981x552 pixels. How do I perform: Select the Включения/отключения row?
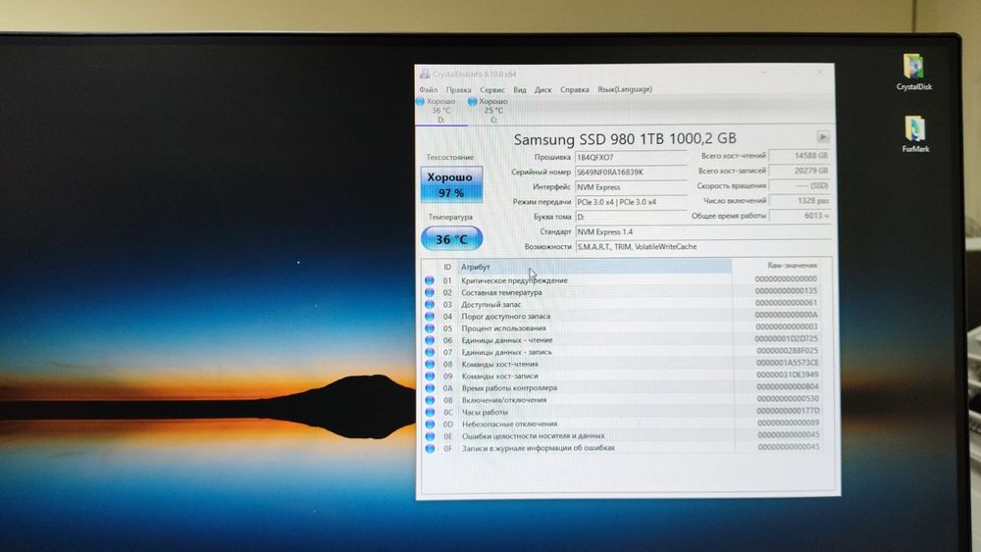pos(623,399)
